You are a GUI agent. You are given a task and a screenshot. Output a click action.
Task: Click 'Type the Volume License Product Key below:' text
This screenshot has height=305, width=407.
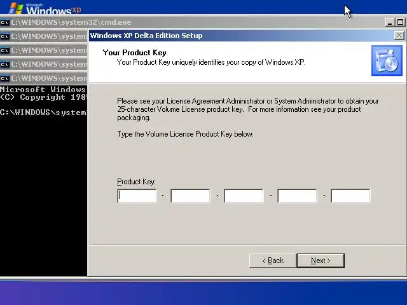click(185, 134)
